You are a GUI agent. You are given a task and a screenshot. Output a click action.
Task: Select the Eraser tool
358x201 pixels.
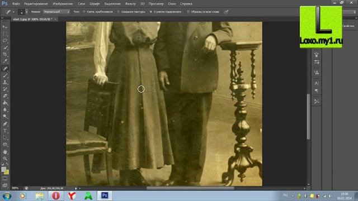5,96
